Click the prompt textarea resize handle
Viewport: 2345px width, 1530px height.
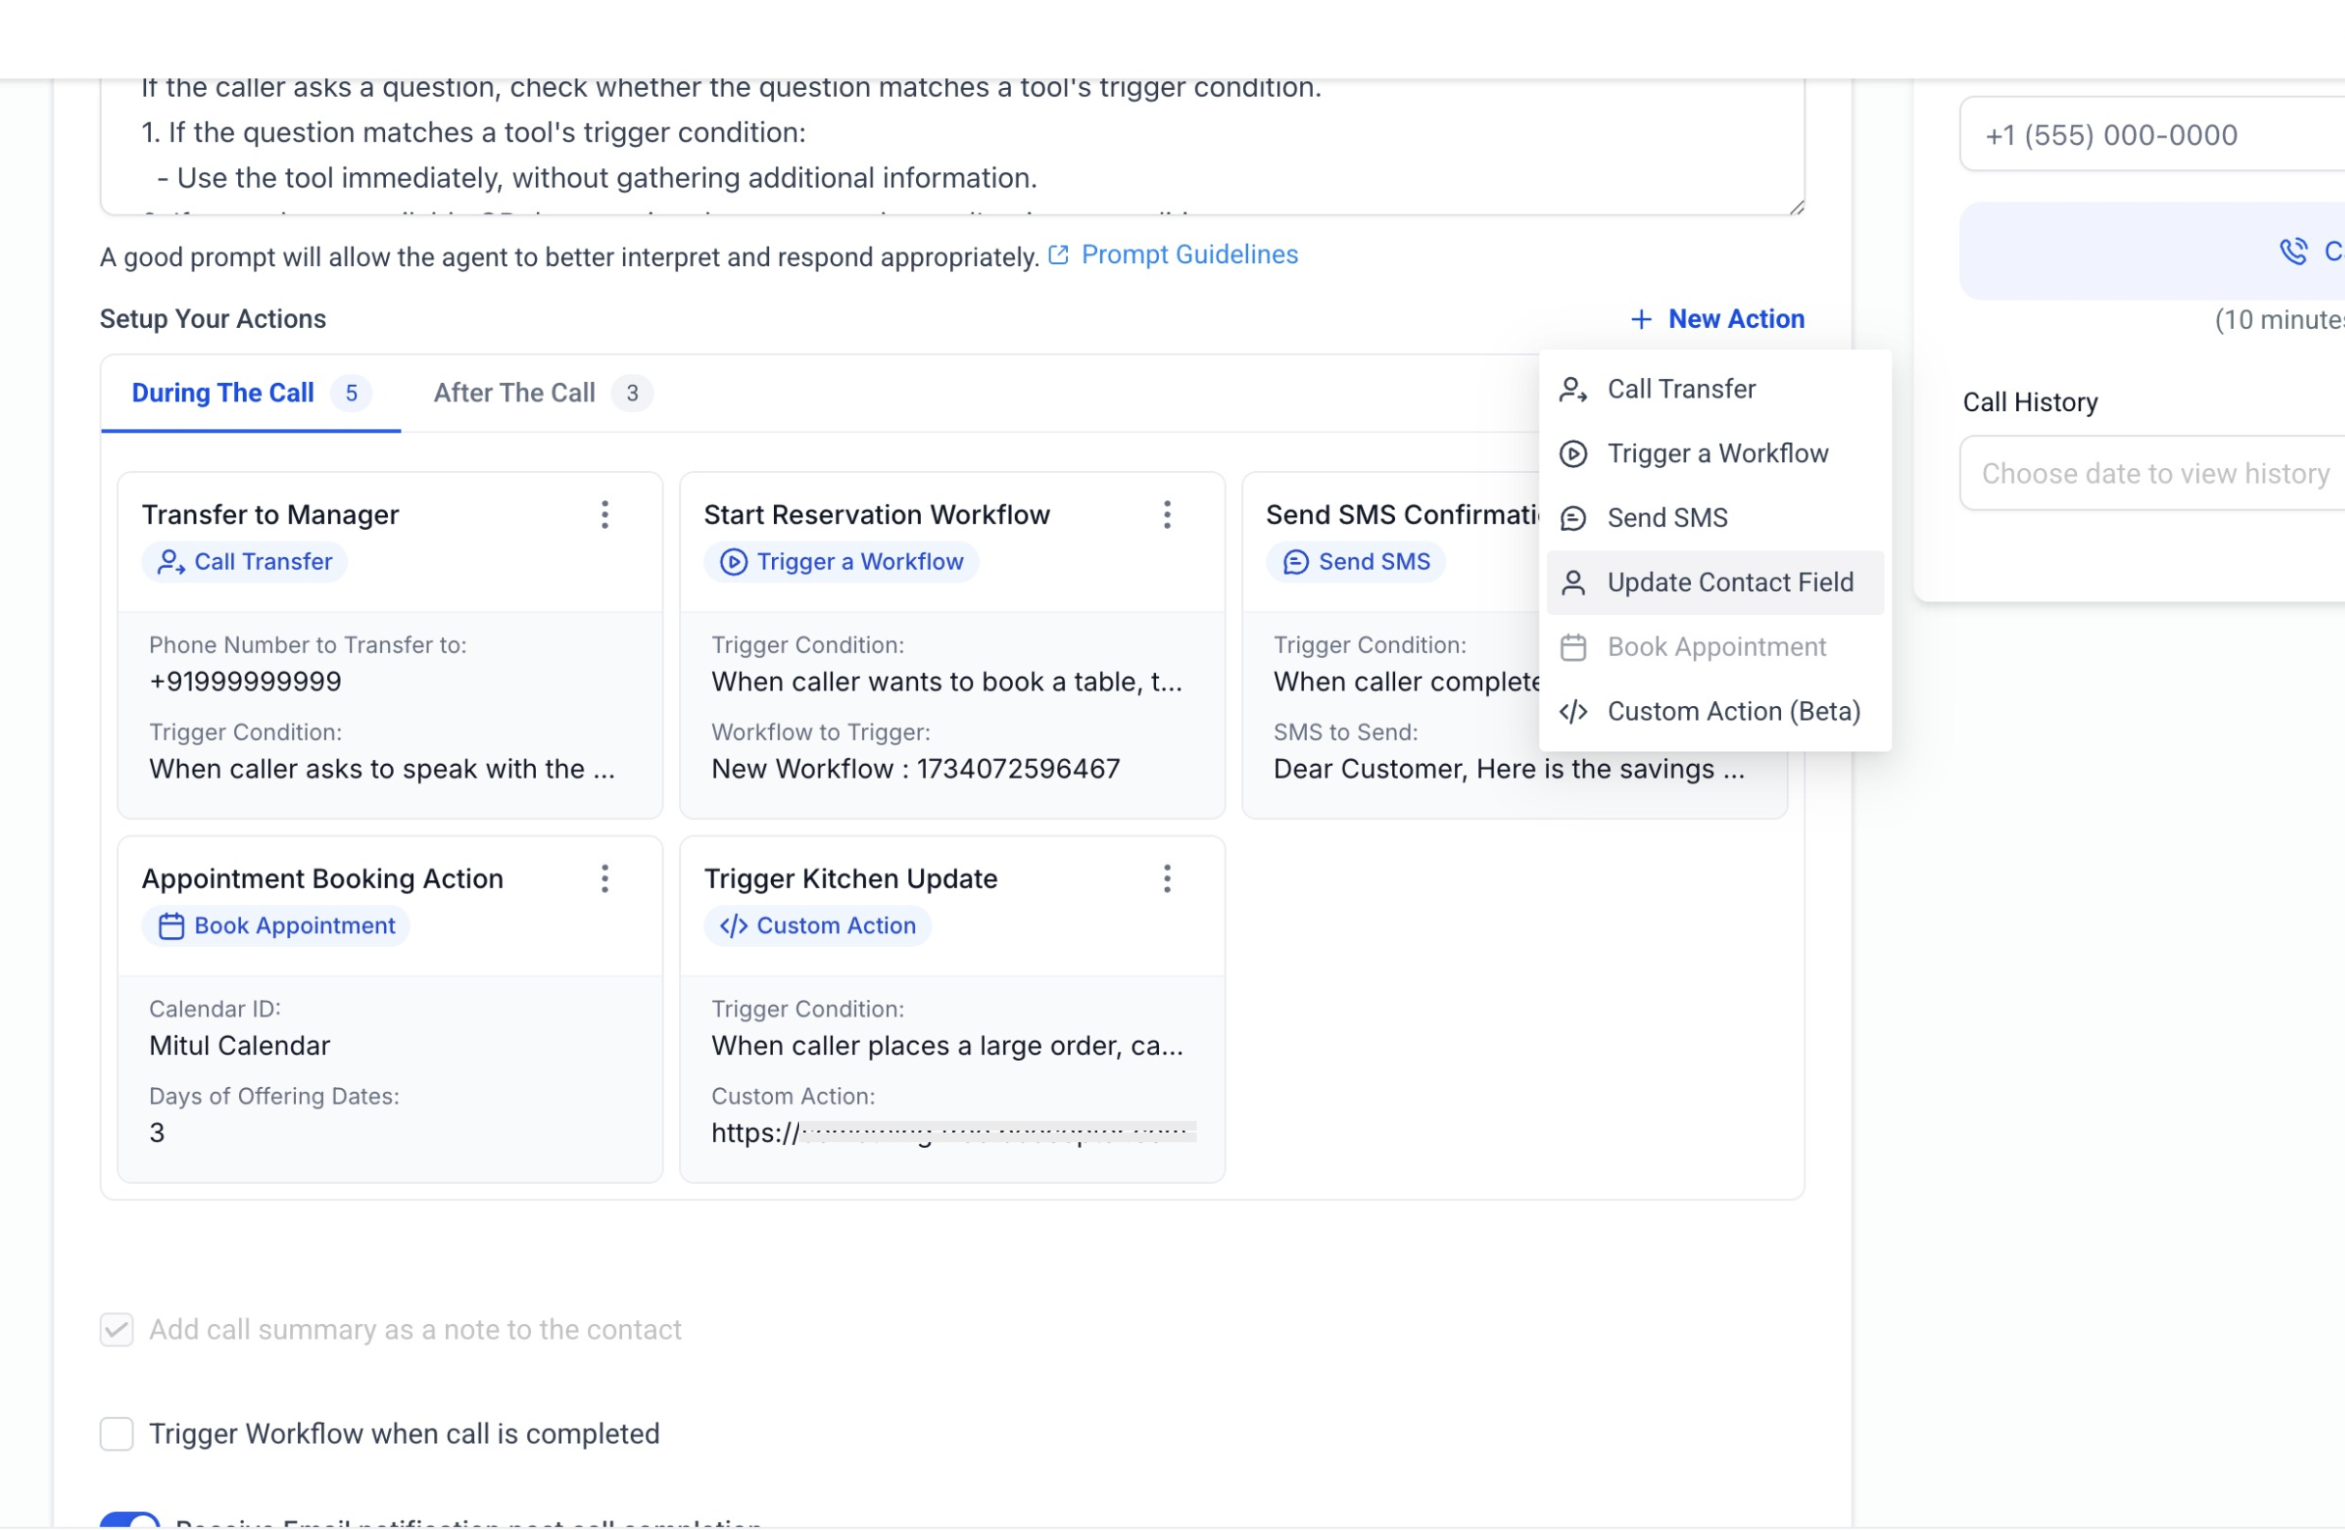pos(1796,206)
